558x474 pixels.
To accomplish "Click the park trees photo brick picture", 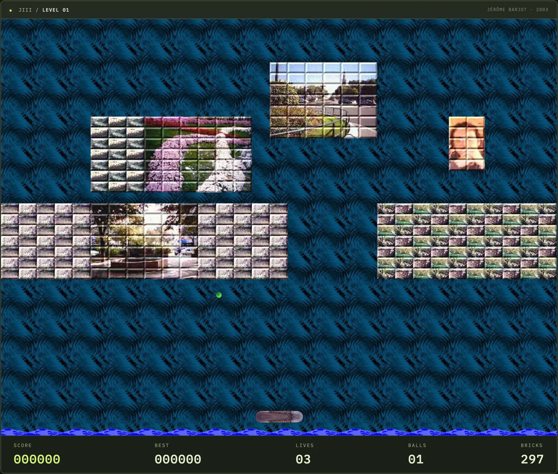I will click(x=144, y=241).
